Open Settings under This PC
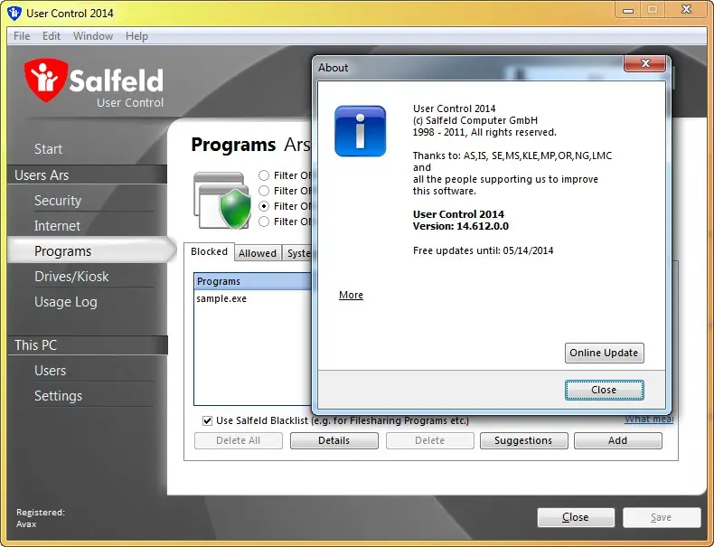The width and height of the screenshot is (714, 547). point(58,396)
